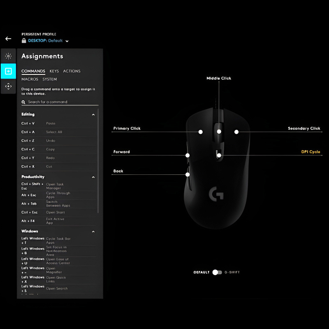
Task: Switch to the MACROS tab
Action: 30,79
